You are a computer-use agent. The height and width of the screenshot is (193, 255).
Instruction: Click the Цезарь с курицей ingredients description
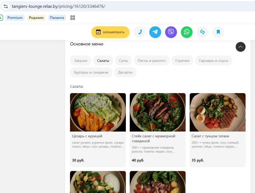click(98, 144)
